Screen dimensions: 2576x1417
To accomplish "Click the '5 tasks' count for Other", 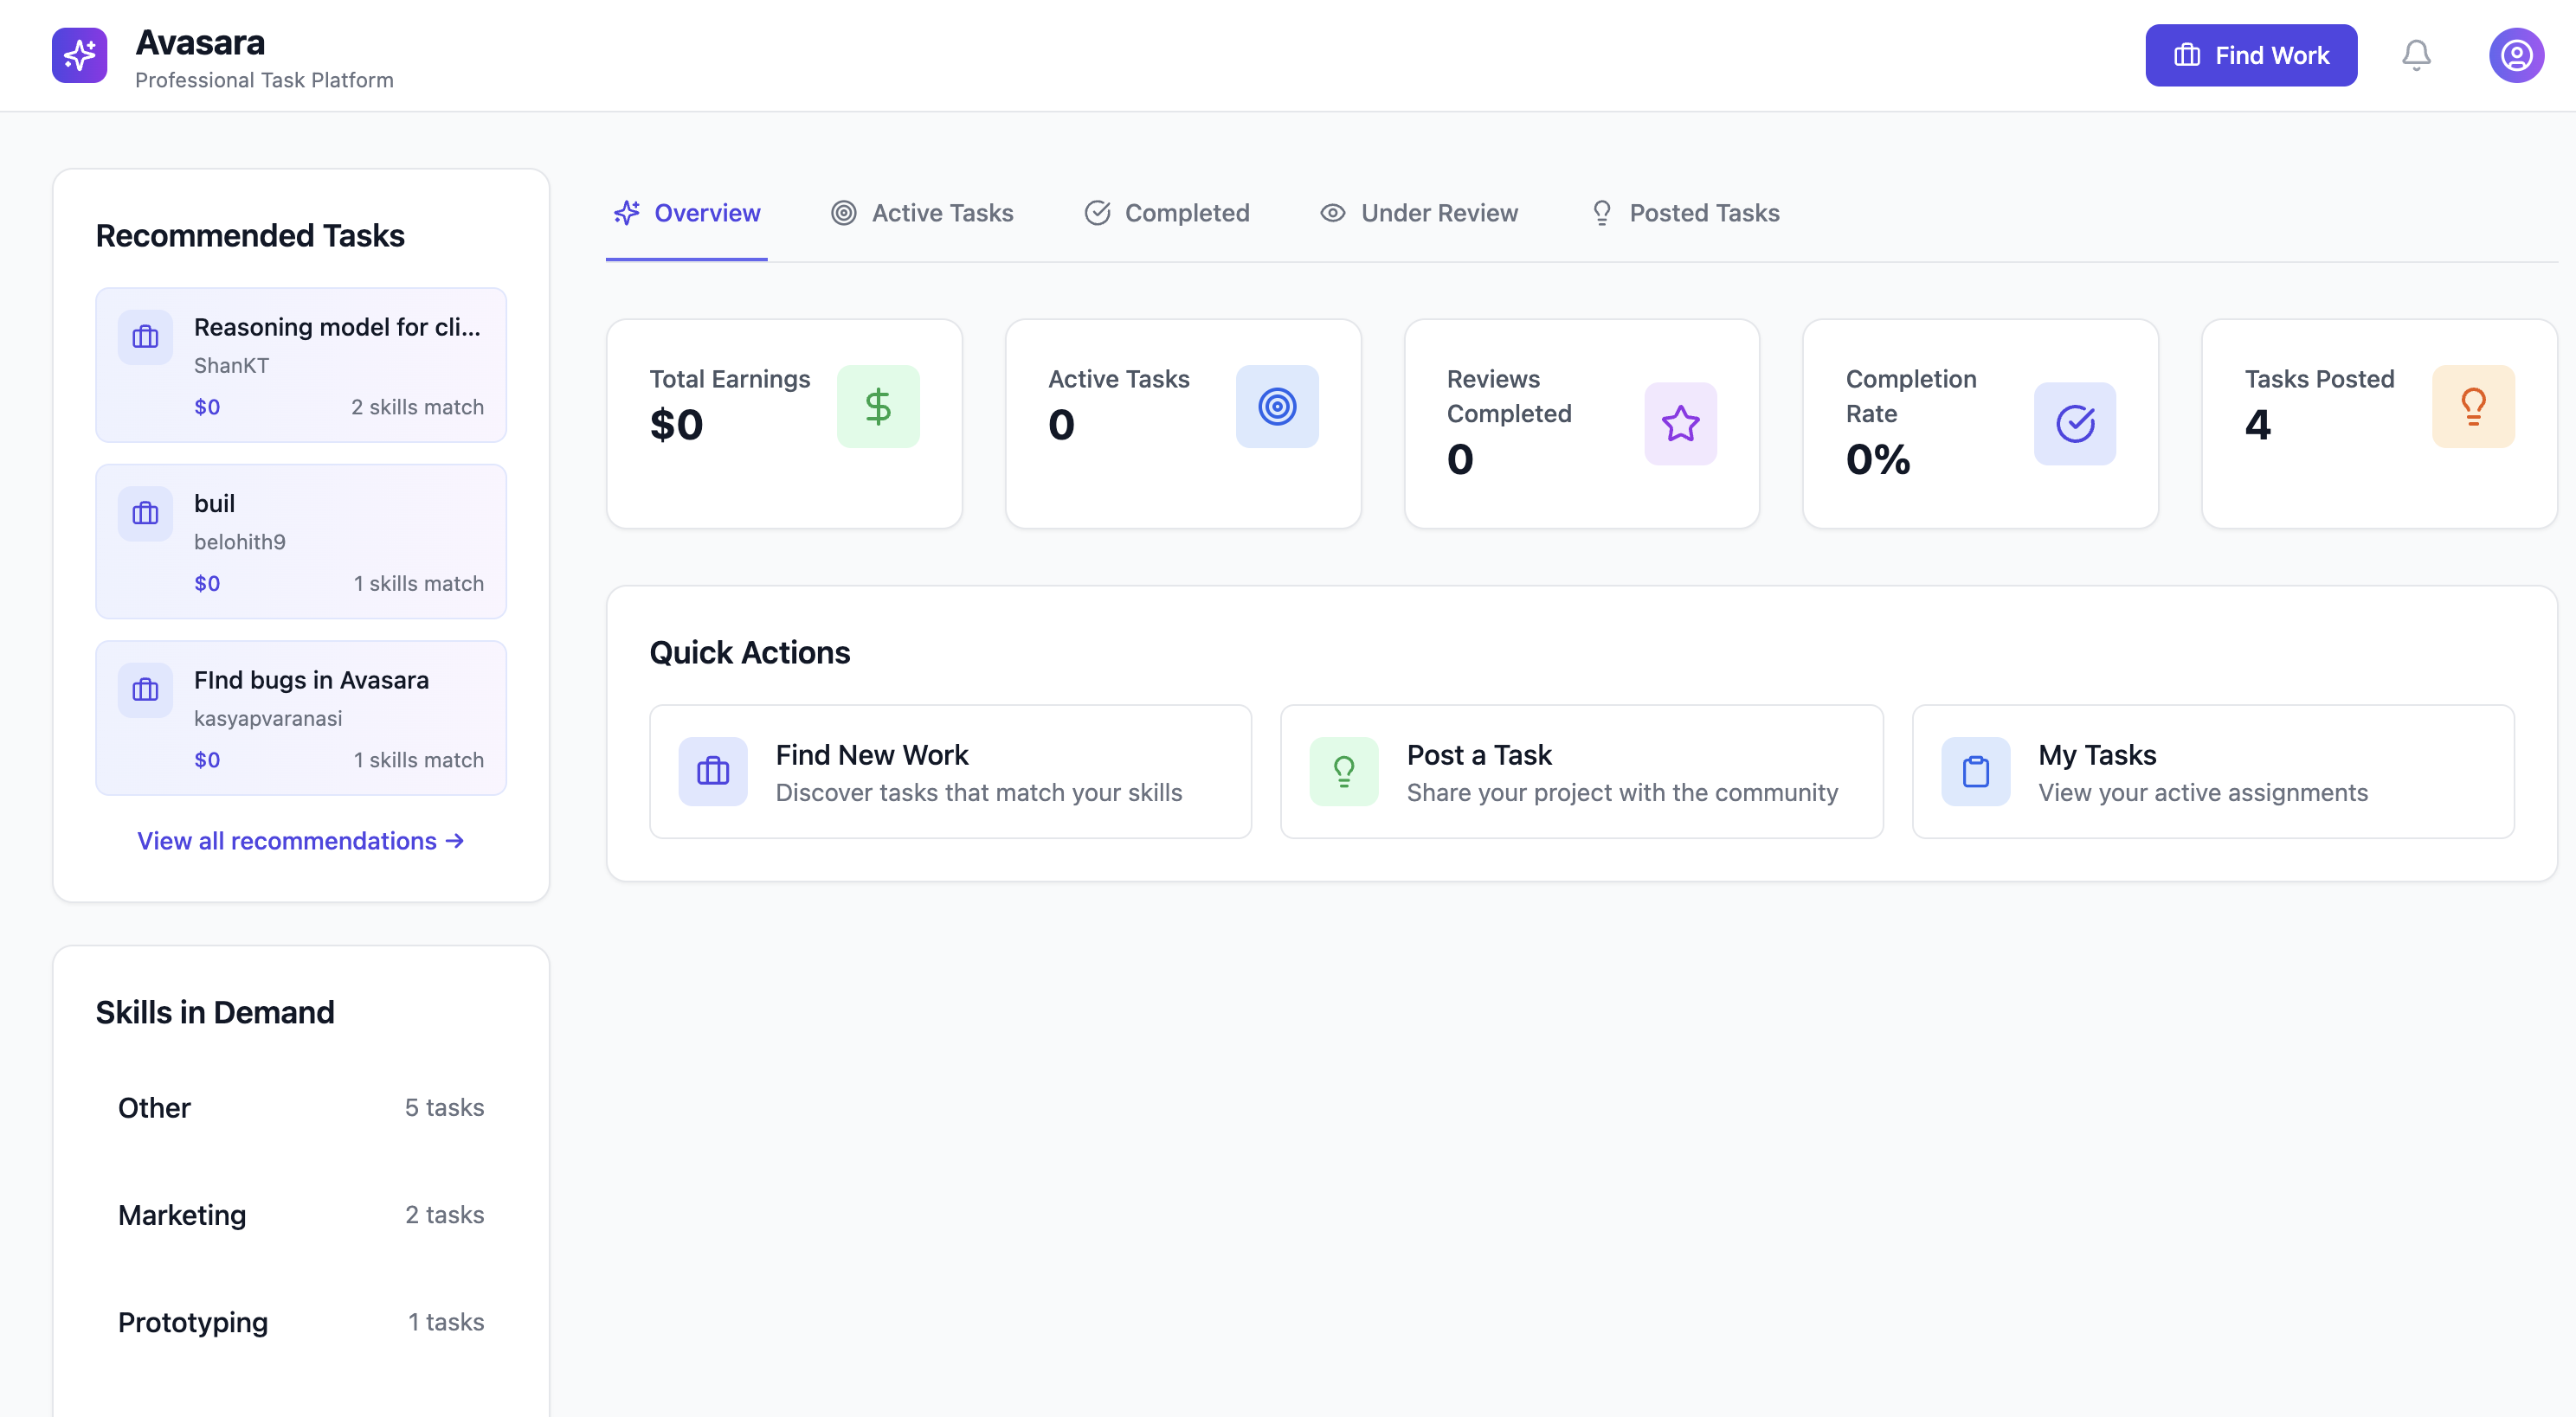I will pos(445,1108).
